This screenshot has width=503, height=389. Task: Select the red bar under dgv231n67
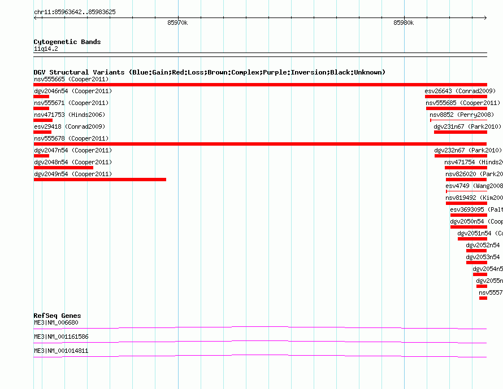pos(461,132)
